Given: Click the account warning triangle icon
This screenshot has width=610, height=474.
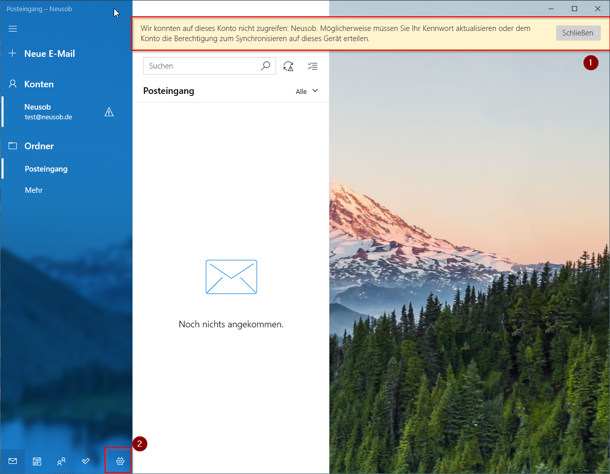Looking at the screenshot, I should pyautogui.click(x=109, y=112).
